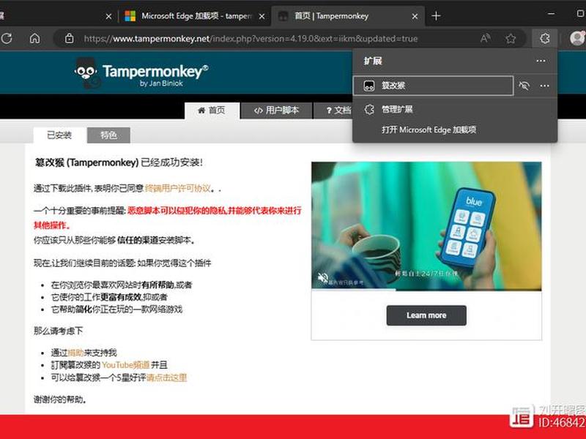Open the 用户脚本 navigation tab
Image resolution: width=586 pixels, height=439 pixels.
(x=276, y=110)
